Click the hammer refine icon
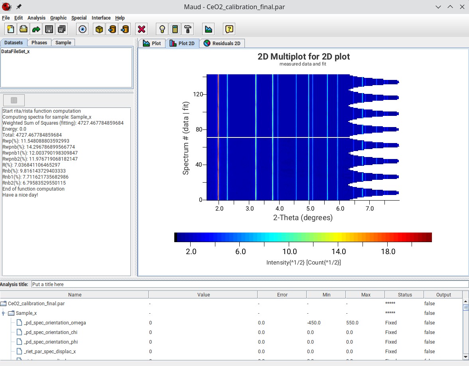 point(187,29)
